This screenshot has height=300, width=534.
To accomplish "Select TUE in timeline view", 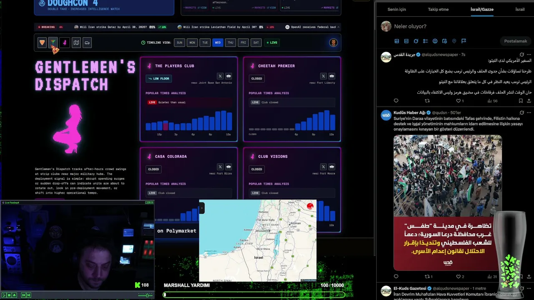I will [205, 42].
